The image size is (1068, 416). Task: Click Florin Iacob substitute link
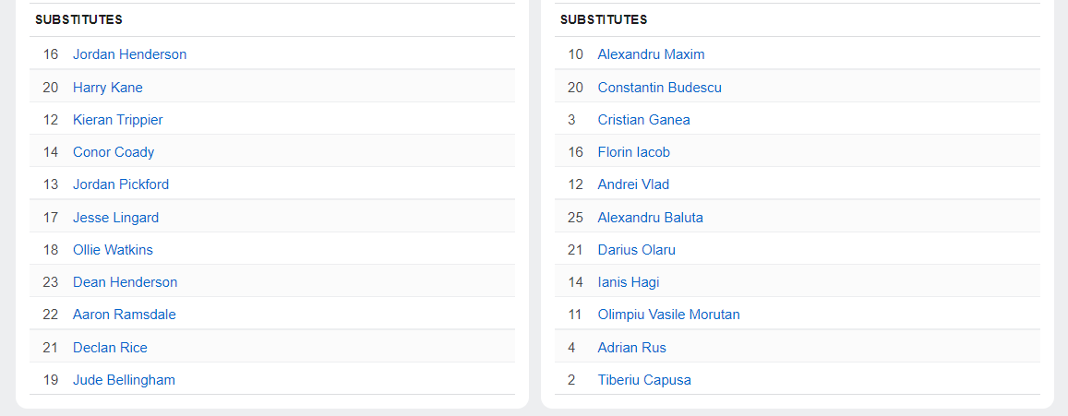point(633,152)
